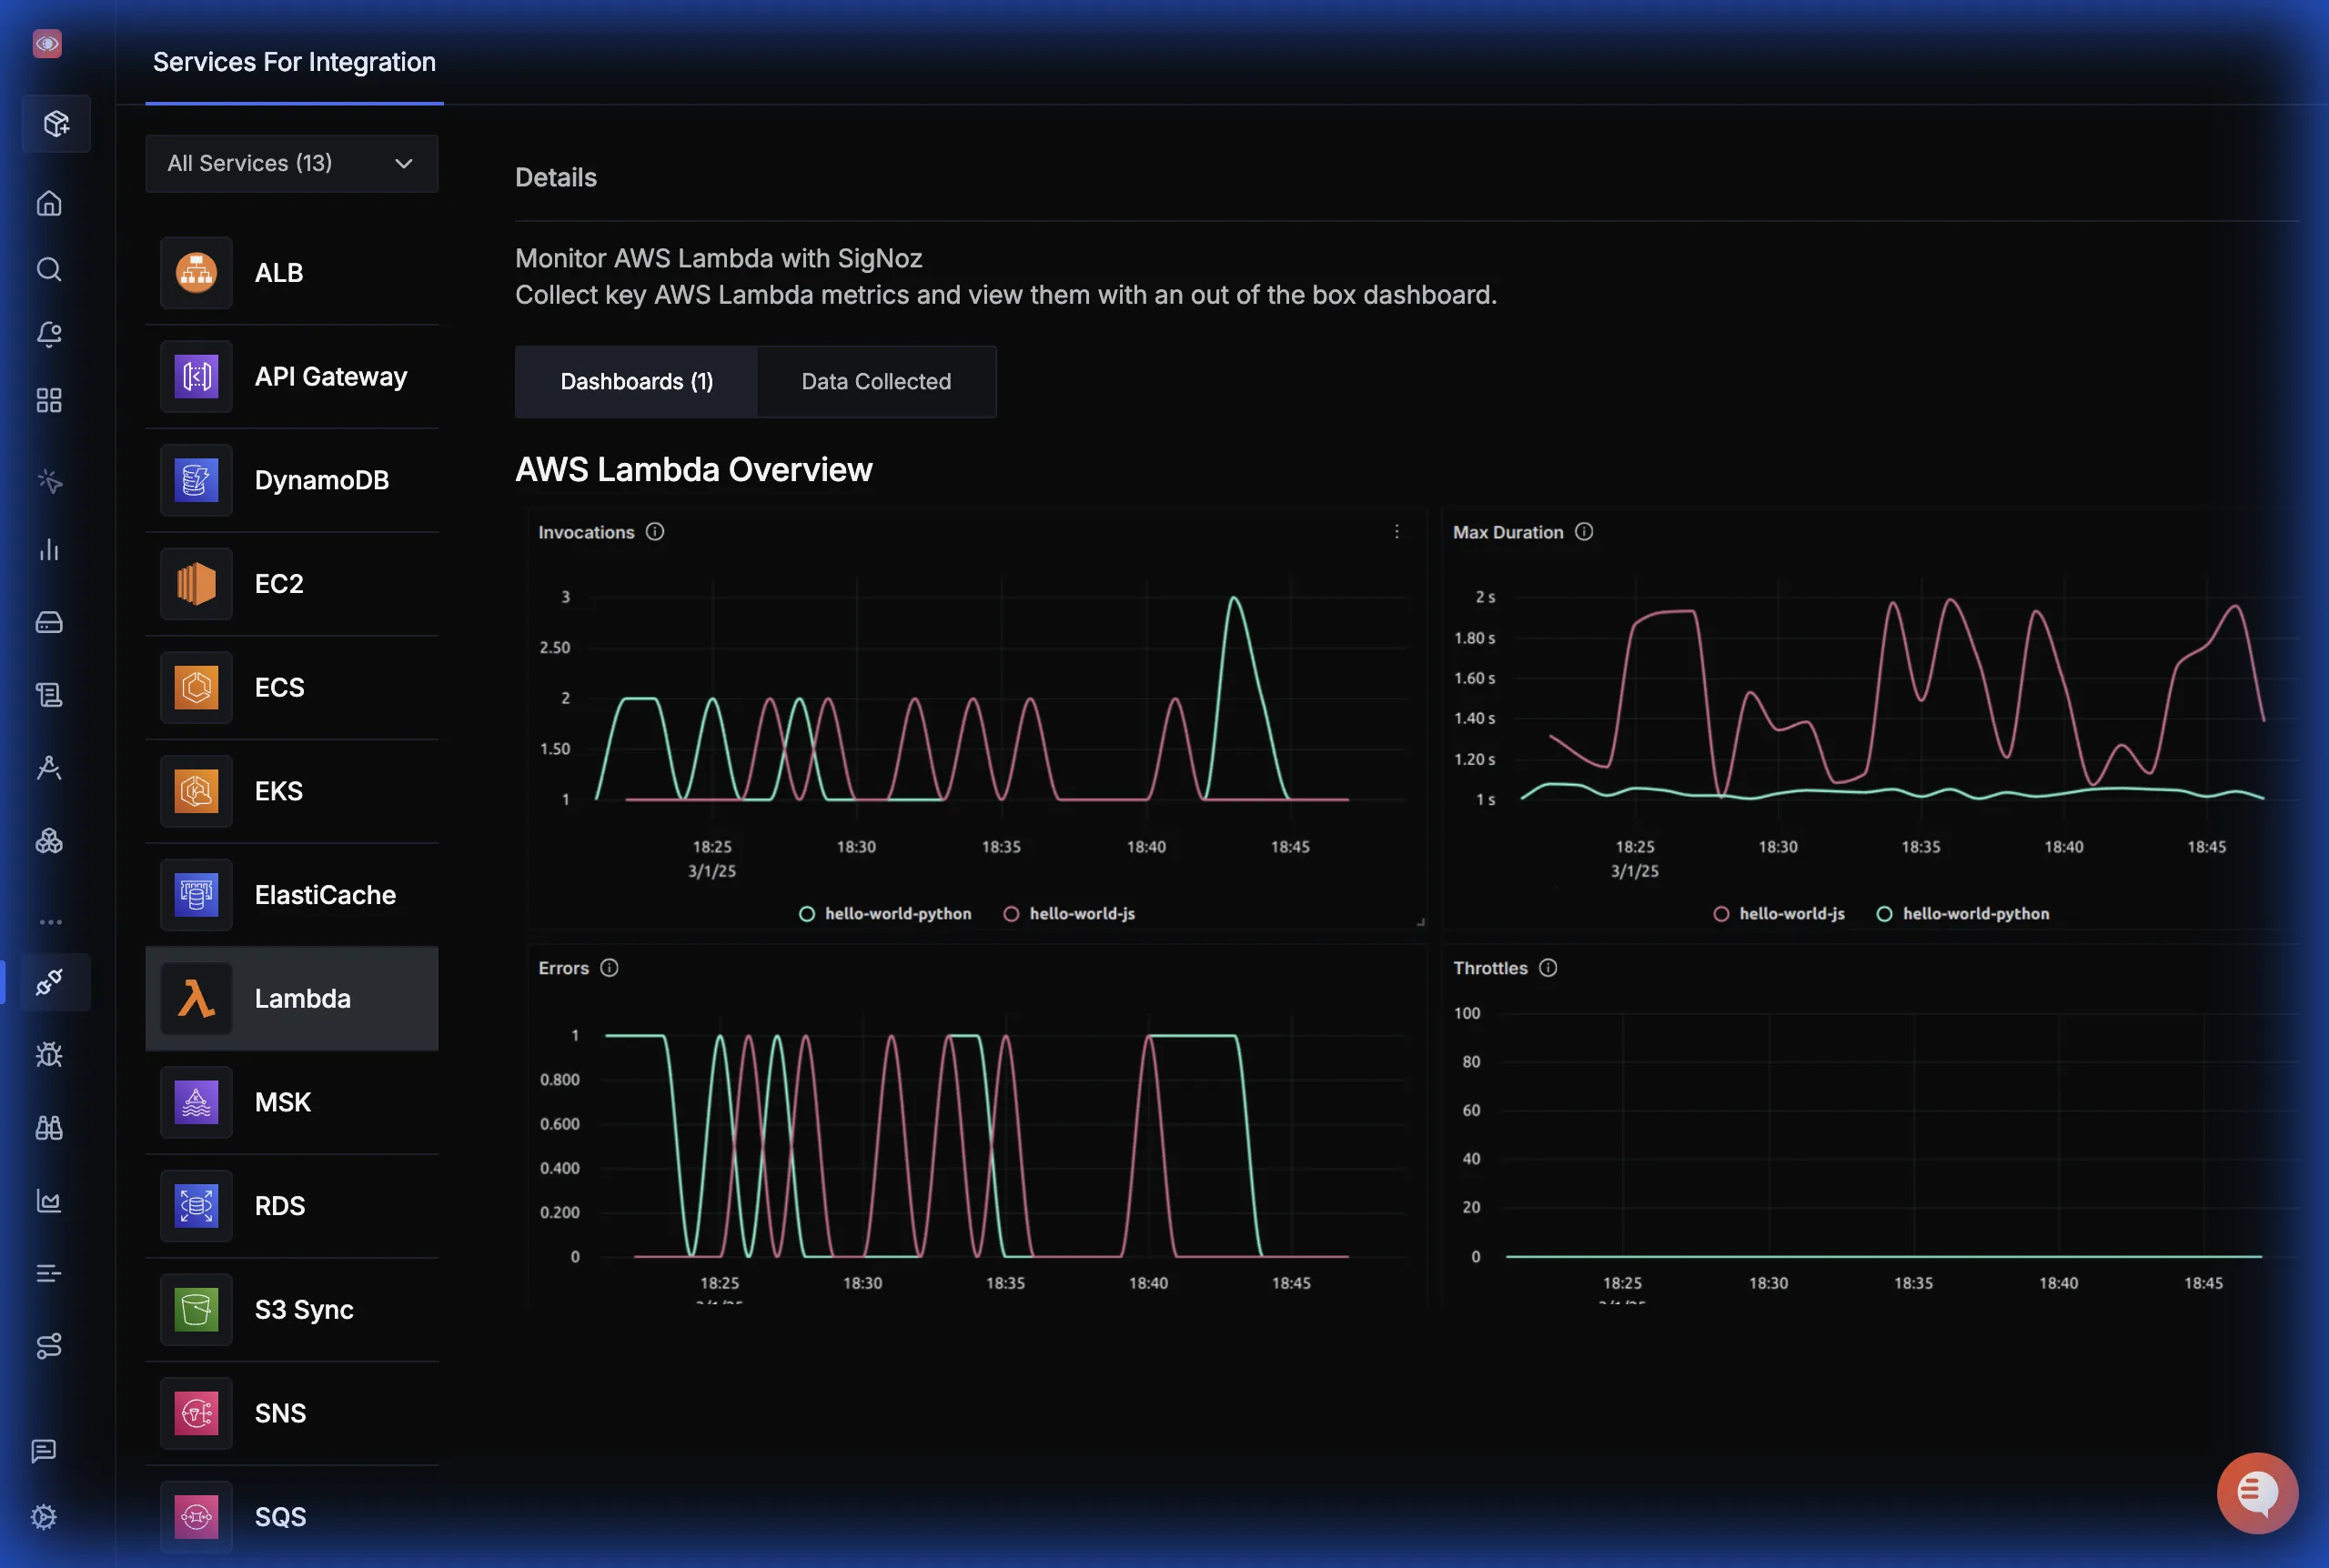The width and height of the screenshot is (2329, 1568).
Task: Open the orange chat support bubble
Action: tap(2256, 1492)
